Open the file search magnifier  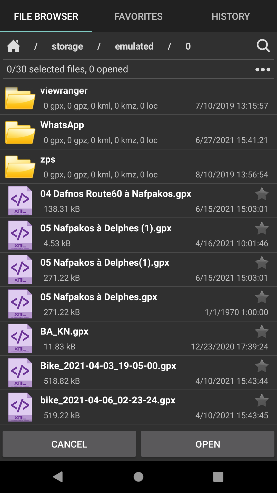pyautogui.click(x=263, y=46)
